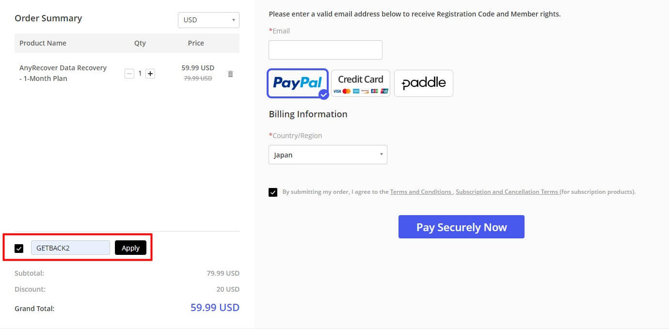Screen dimensions: 669x329
Task: Uncheck the coupon code checkbox
Action: [19, 248]
